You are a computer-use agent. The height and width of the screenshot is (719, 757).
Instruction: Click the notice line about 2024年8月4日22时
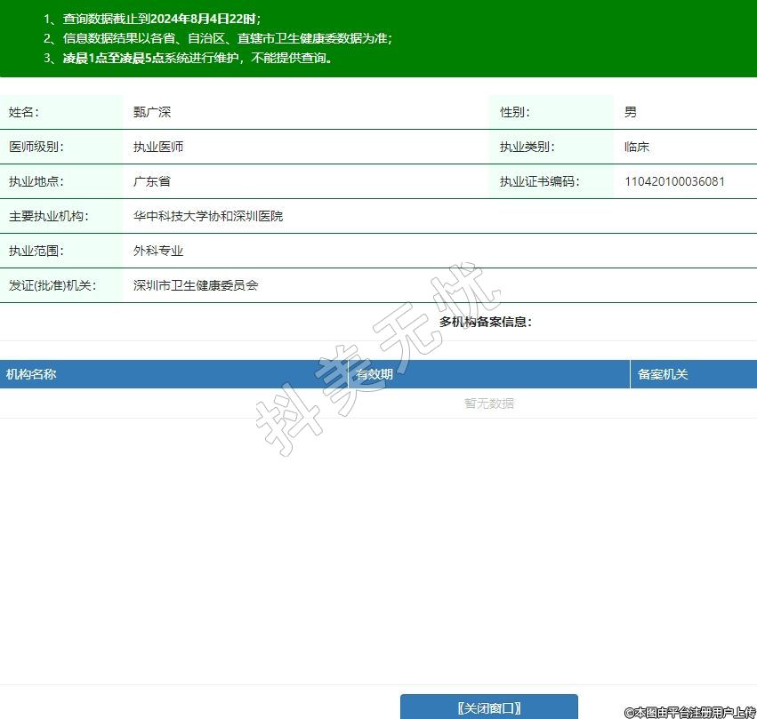point(153,19)
